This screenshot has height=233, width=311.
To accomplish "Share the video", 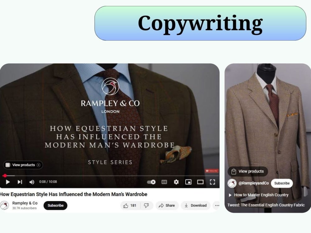I will pyautogui.click(x=167, y=205).
